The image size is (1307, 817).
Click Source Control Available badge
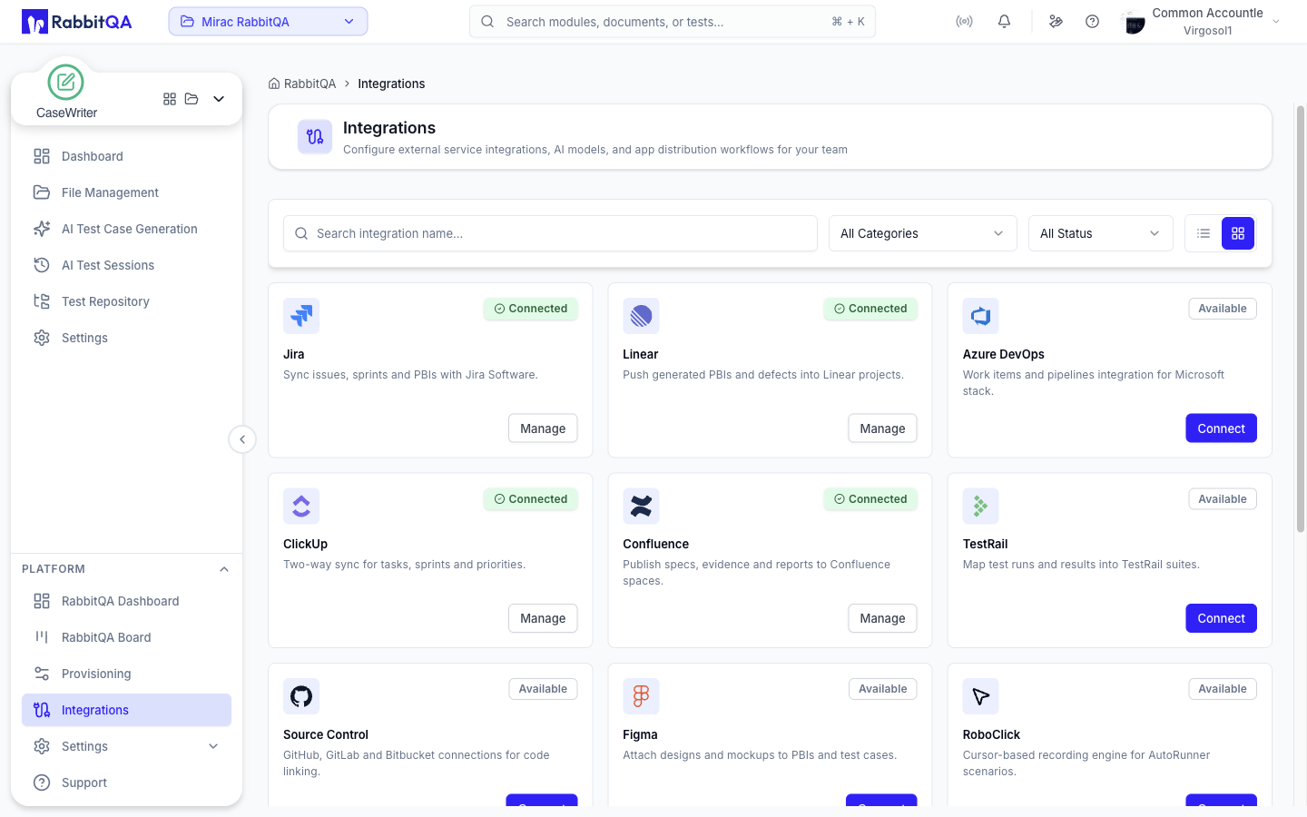pos(543,689)
